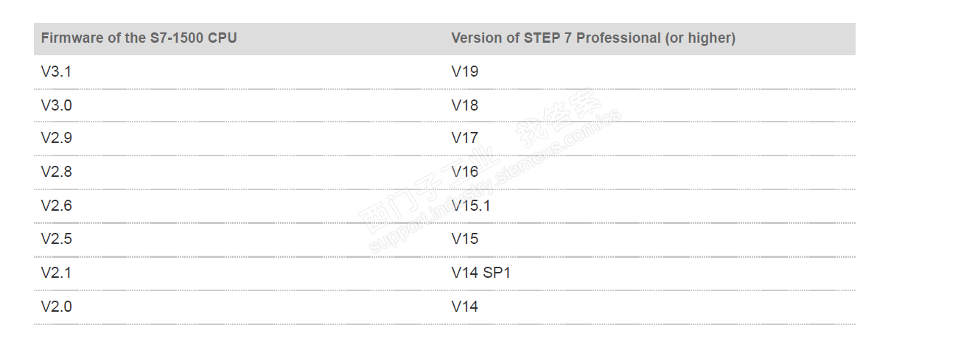Screen dimensions: 975x339
Task: Select the V3.0 firmware cell
Action: (x=56, y=105)
